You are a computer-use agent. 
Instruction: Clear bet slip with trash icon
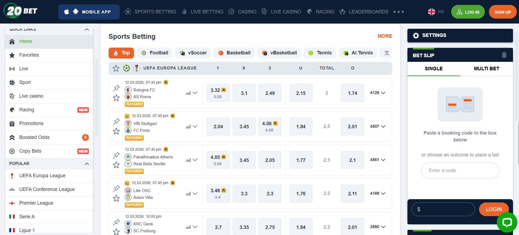click(504, 55)
